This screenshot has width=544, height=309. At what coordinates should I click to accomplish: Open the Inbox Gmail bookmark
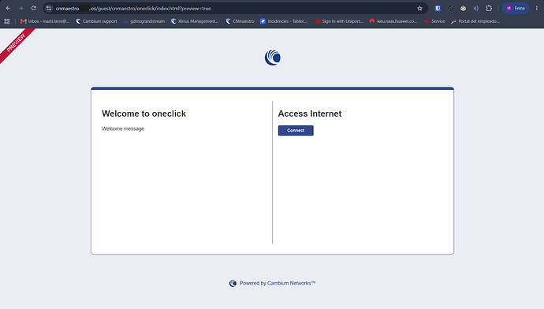[x=45, y=21]
